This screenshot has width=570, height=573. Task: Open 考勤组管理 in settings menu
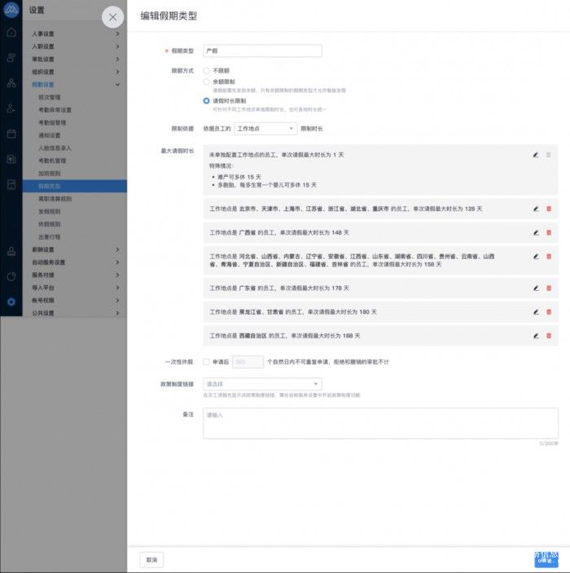coord(52,122)
